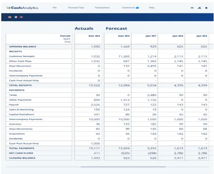The height and width of the screenshot is (174, 214).
Task: Click the NET CASH FLOWS row label
Action: 21,153
